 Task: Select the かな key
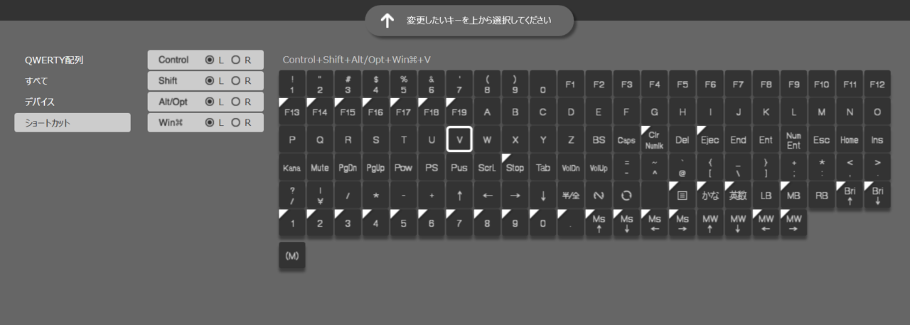(x=710, y=196)
